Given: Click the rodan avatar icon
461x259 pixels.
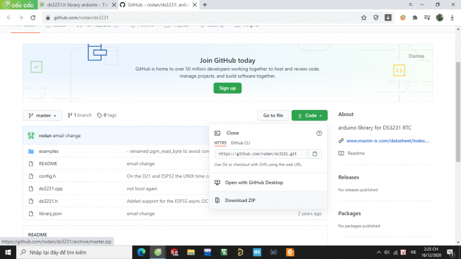Looking at the screenshot, I should [x=31, y=136].
